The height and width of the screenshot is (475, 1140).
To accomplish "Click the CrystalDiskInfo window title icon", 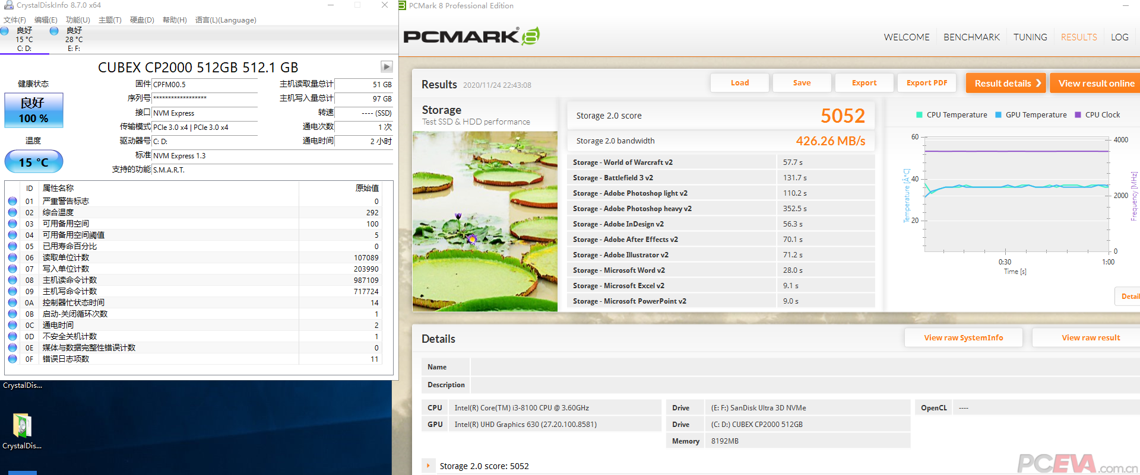I will coord(8,5).
